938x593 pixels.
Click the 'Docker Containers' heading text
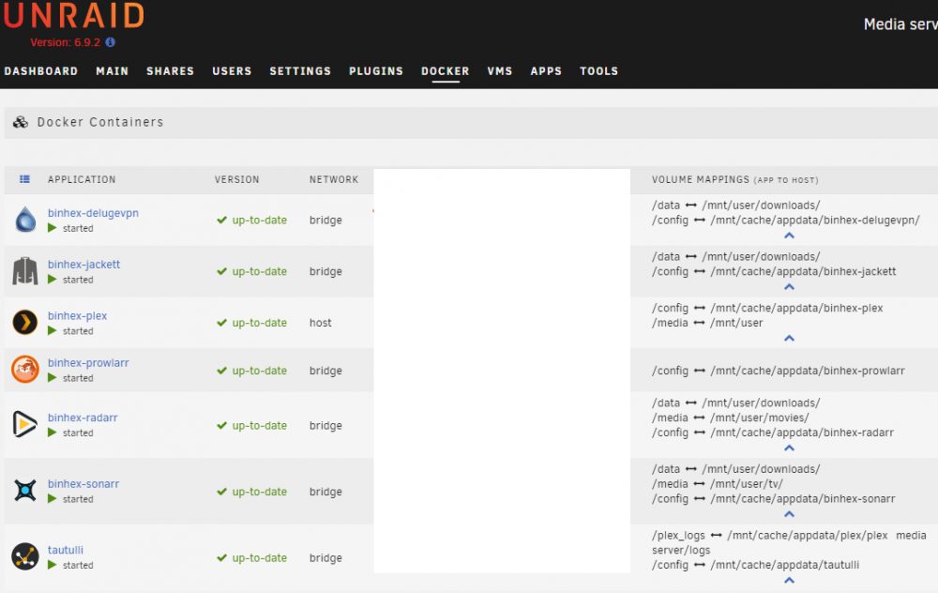coord(100,122)
